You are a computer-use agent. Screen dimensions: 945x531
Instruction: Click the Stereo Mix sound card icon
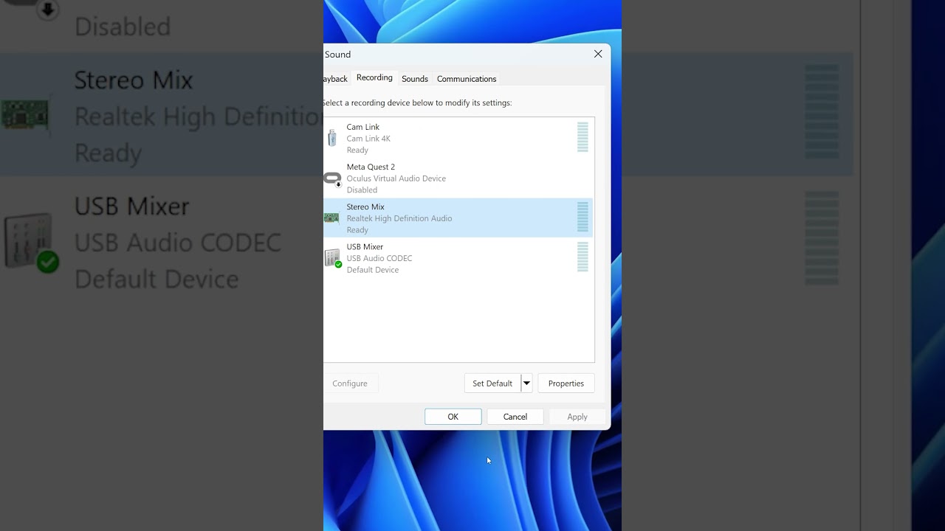pyautogui.click(x=331, y=218)
